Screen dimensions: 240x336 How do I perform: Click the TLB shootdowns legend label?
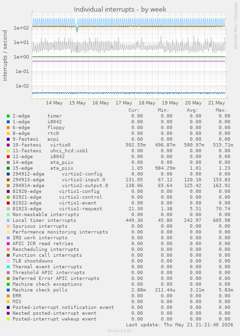point(32,261)
